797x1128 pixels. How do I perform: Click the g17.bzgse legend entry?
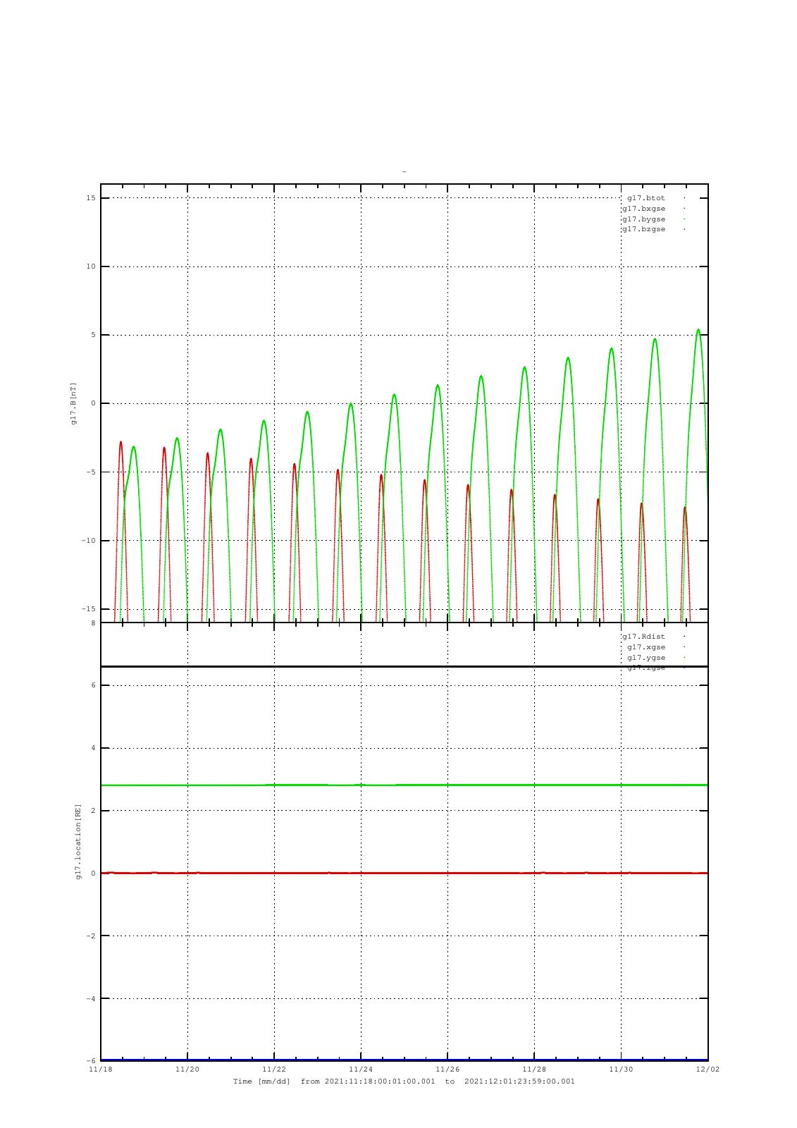point(643,229)
